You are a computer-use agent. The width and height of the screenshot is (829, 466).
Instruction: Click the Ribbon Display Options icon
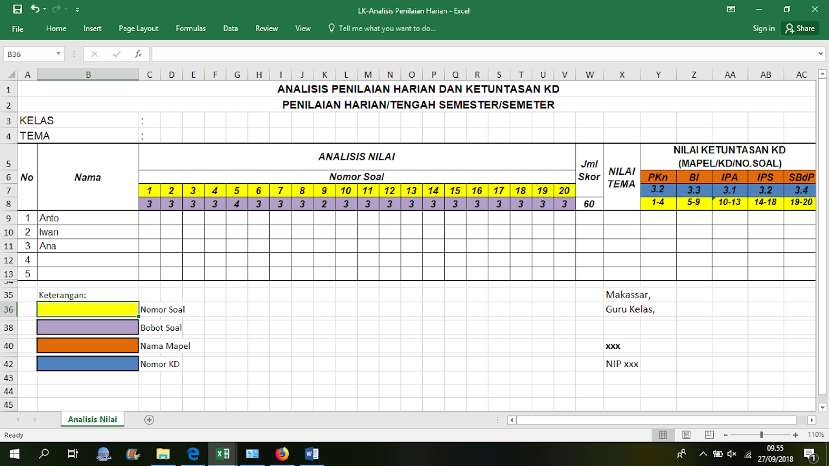tap(731, 8)
